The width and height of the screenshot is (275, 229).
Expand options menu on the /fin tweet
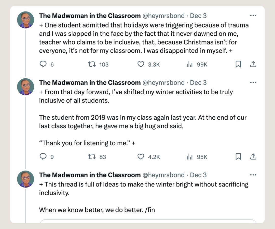(253, 175)
